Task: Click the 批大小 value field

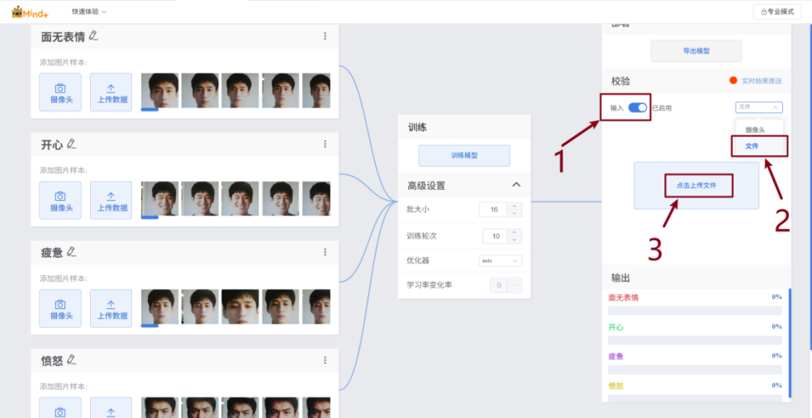Action: (x=494, y=210)
